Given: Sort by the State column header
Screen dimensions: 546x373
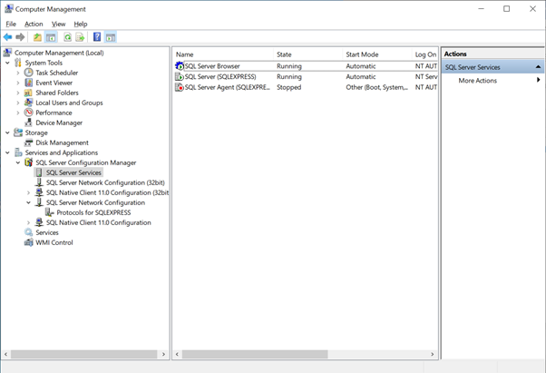Looking at the screenshot, I should point(308,54).
